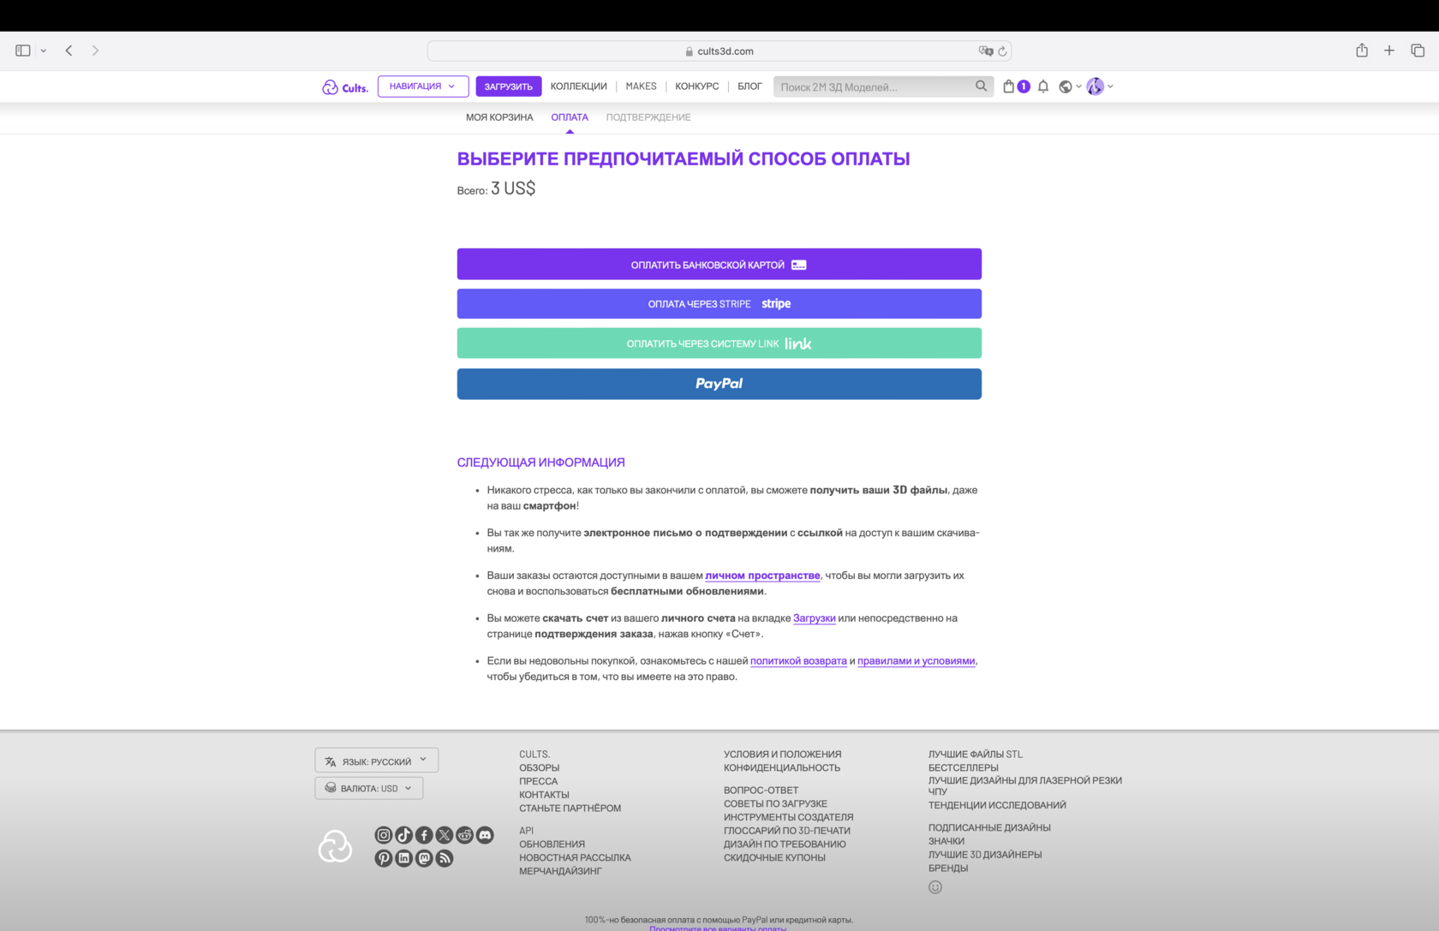Open notifications bell icon
The image size is (1439, 931).
(1043, 87)
